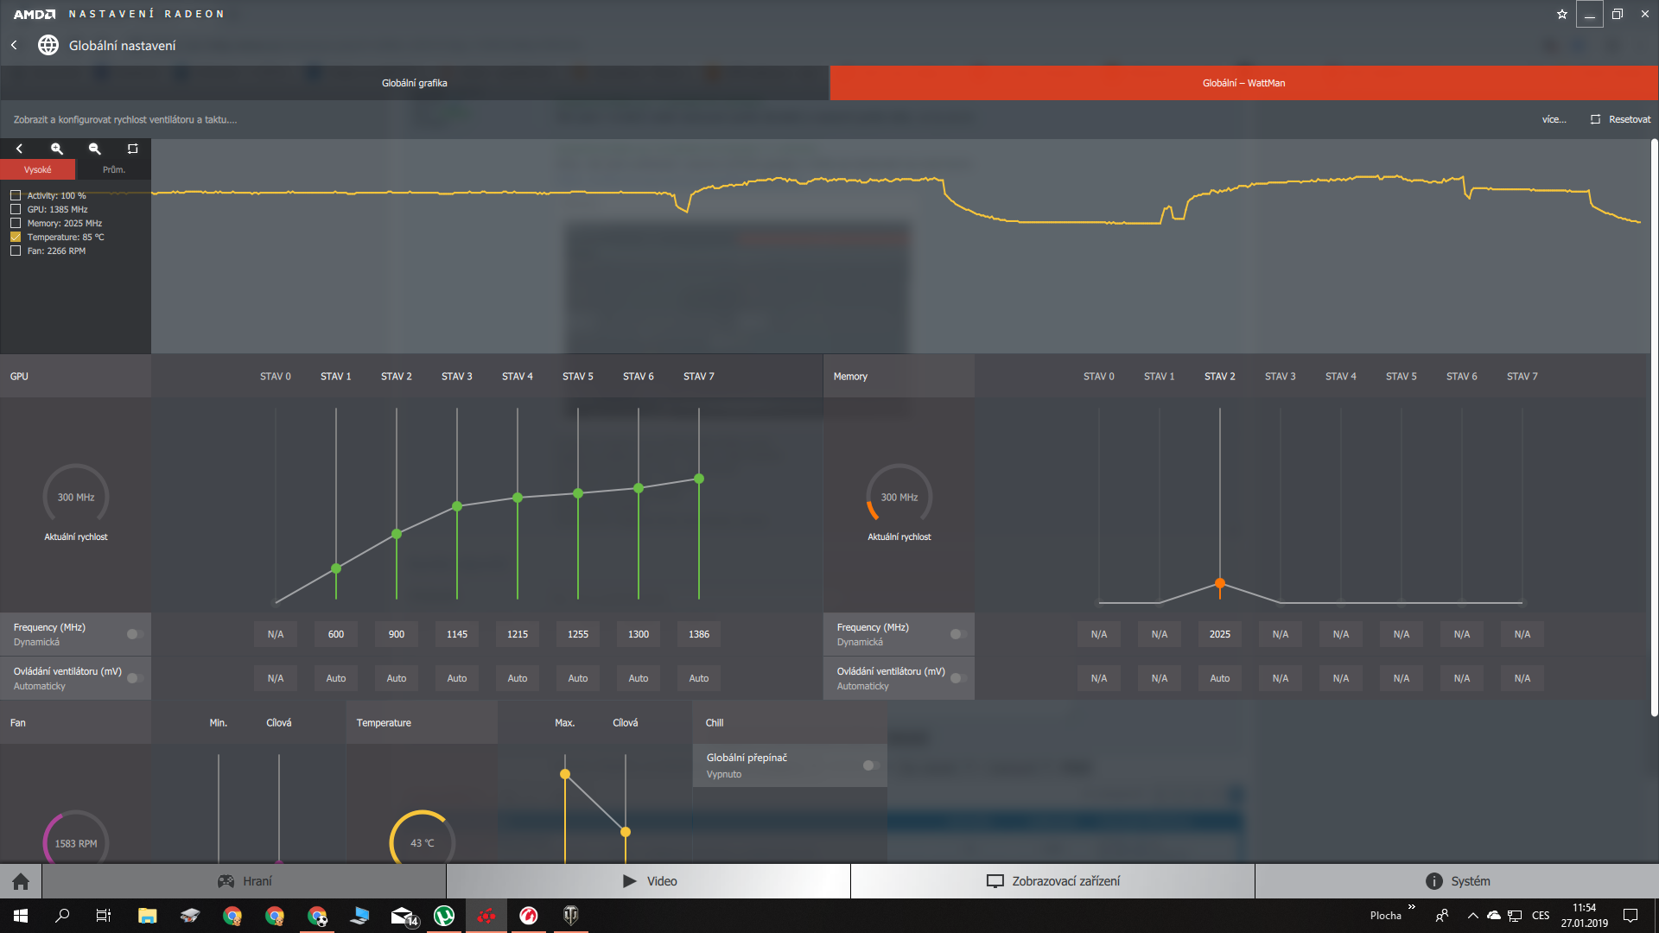Click the favorites star icon
Image resolution: width=1659 pixels, height=933 pixels.
coord(1561,14)
